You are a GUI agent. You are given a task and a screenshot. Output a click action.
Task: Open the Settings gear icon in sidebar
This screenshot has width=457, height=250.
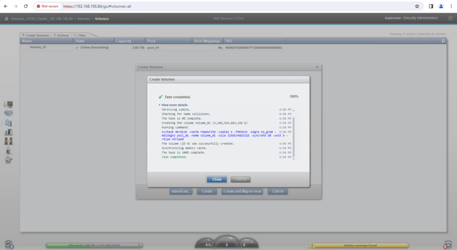point(8,160)
